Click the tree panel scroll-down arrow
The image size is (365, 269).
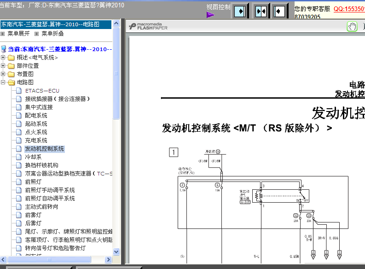click(116, 251)
